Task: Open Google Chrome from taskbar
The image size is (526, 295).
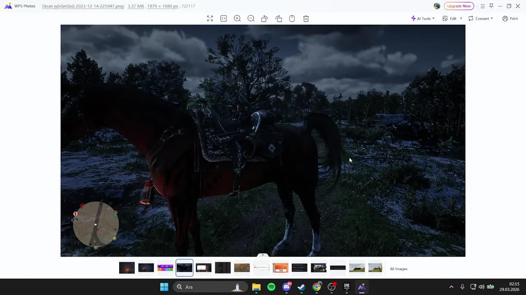Action: tap(316, 287)
